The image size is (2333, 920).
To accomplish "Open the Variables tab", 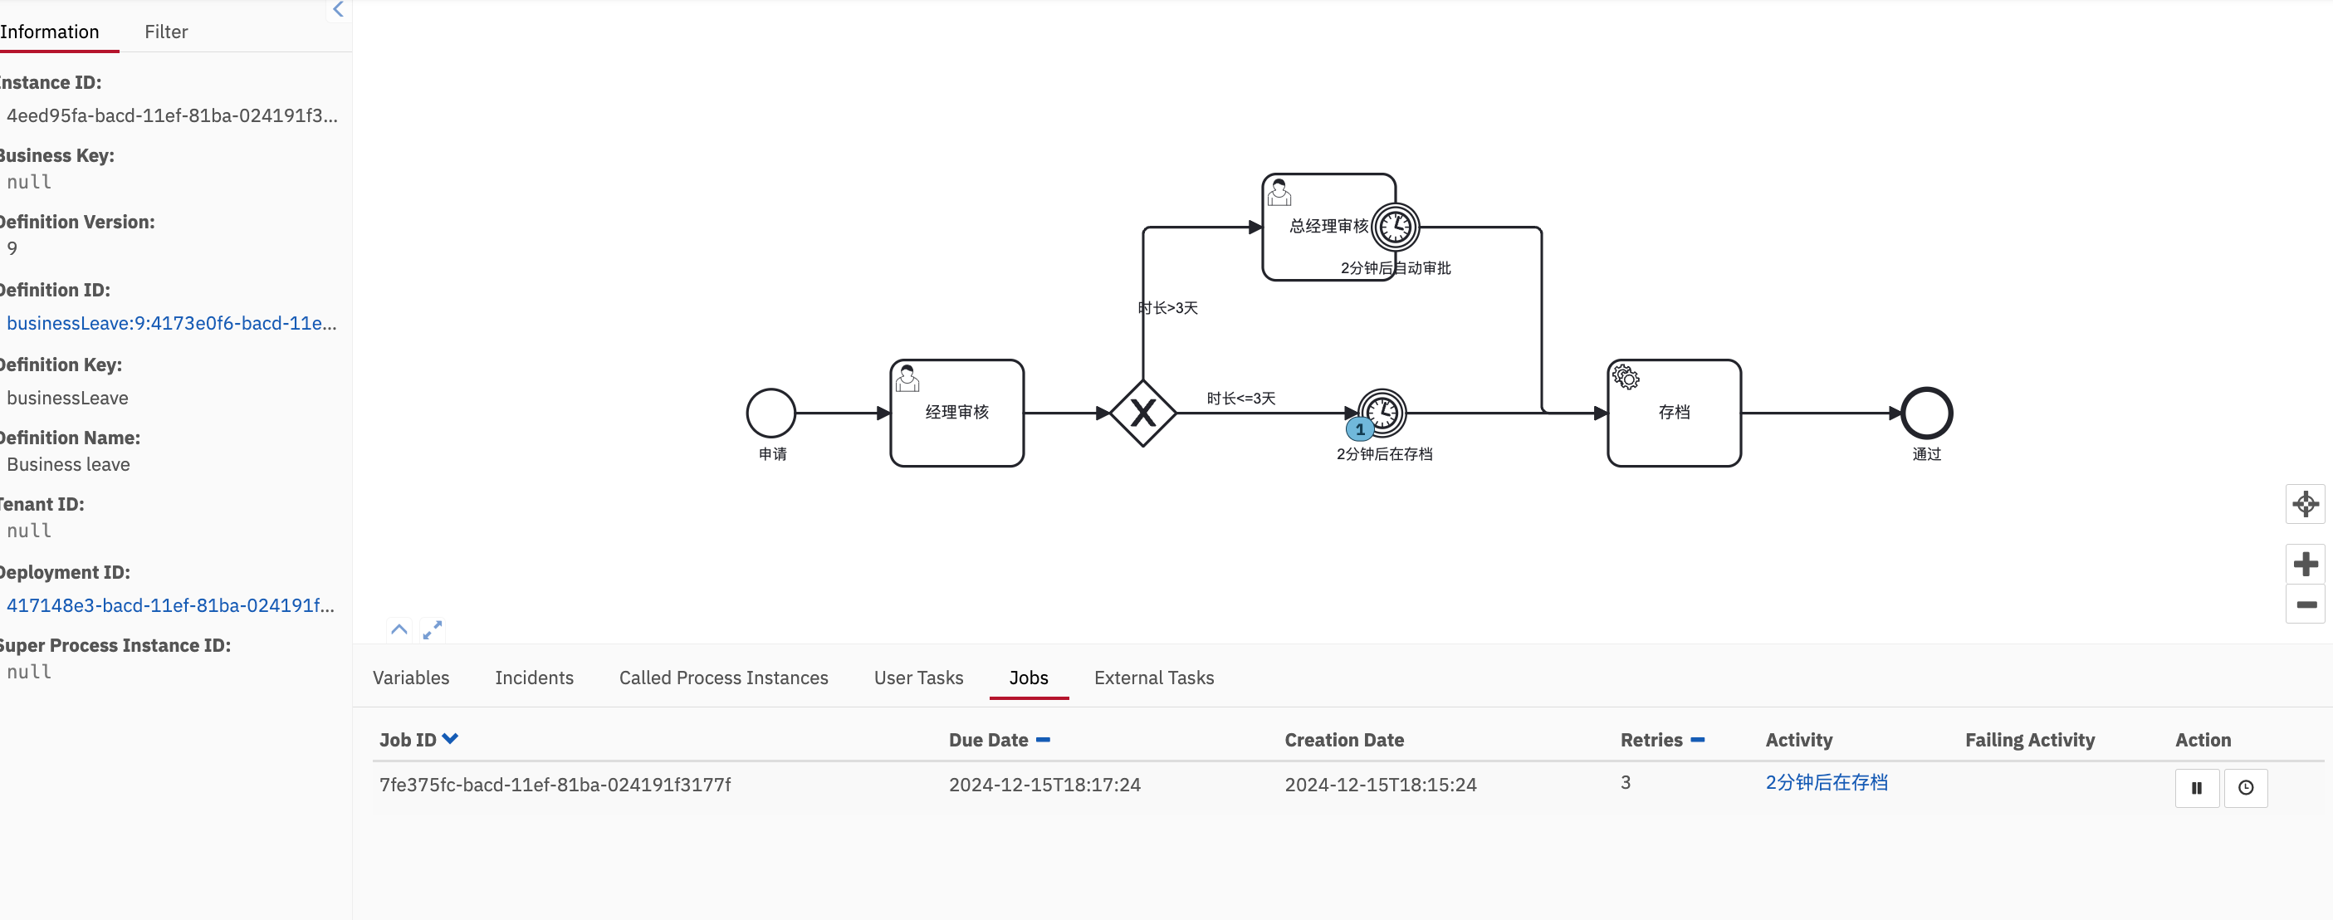I will pyautogui.click(x=410, y=678).
